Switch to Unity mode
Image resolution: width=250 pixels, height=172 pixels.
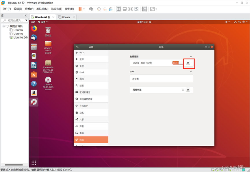136,9
